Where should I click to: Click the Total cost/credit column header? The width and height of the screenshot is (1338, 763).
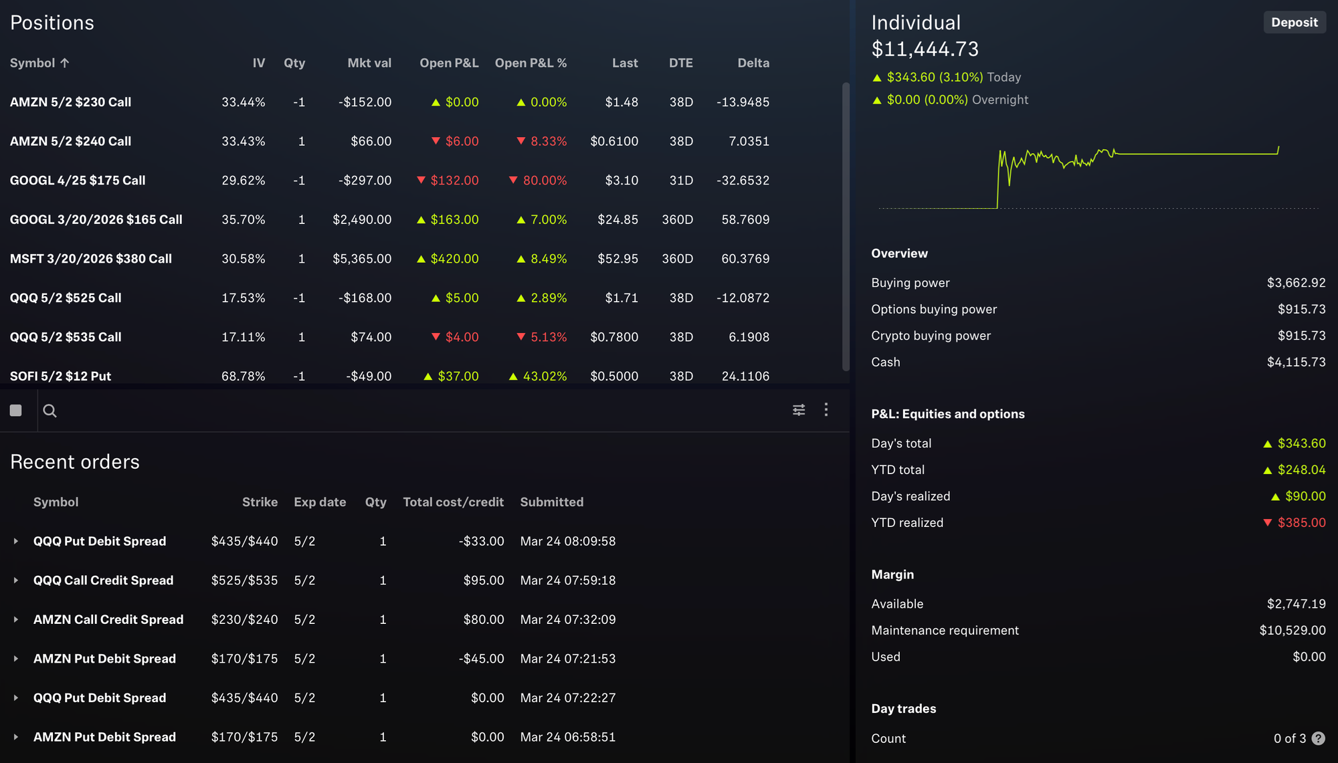453,502
